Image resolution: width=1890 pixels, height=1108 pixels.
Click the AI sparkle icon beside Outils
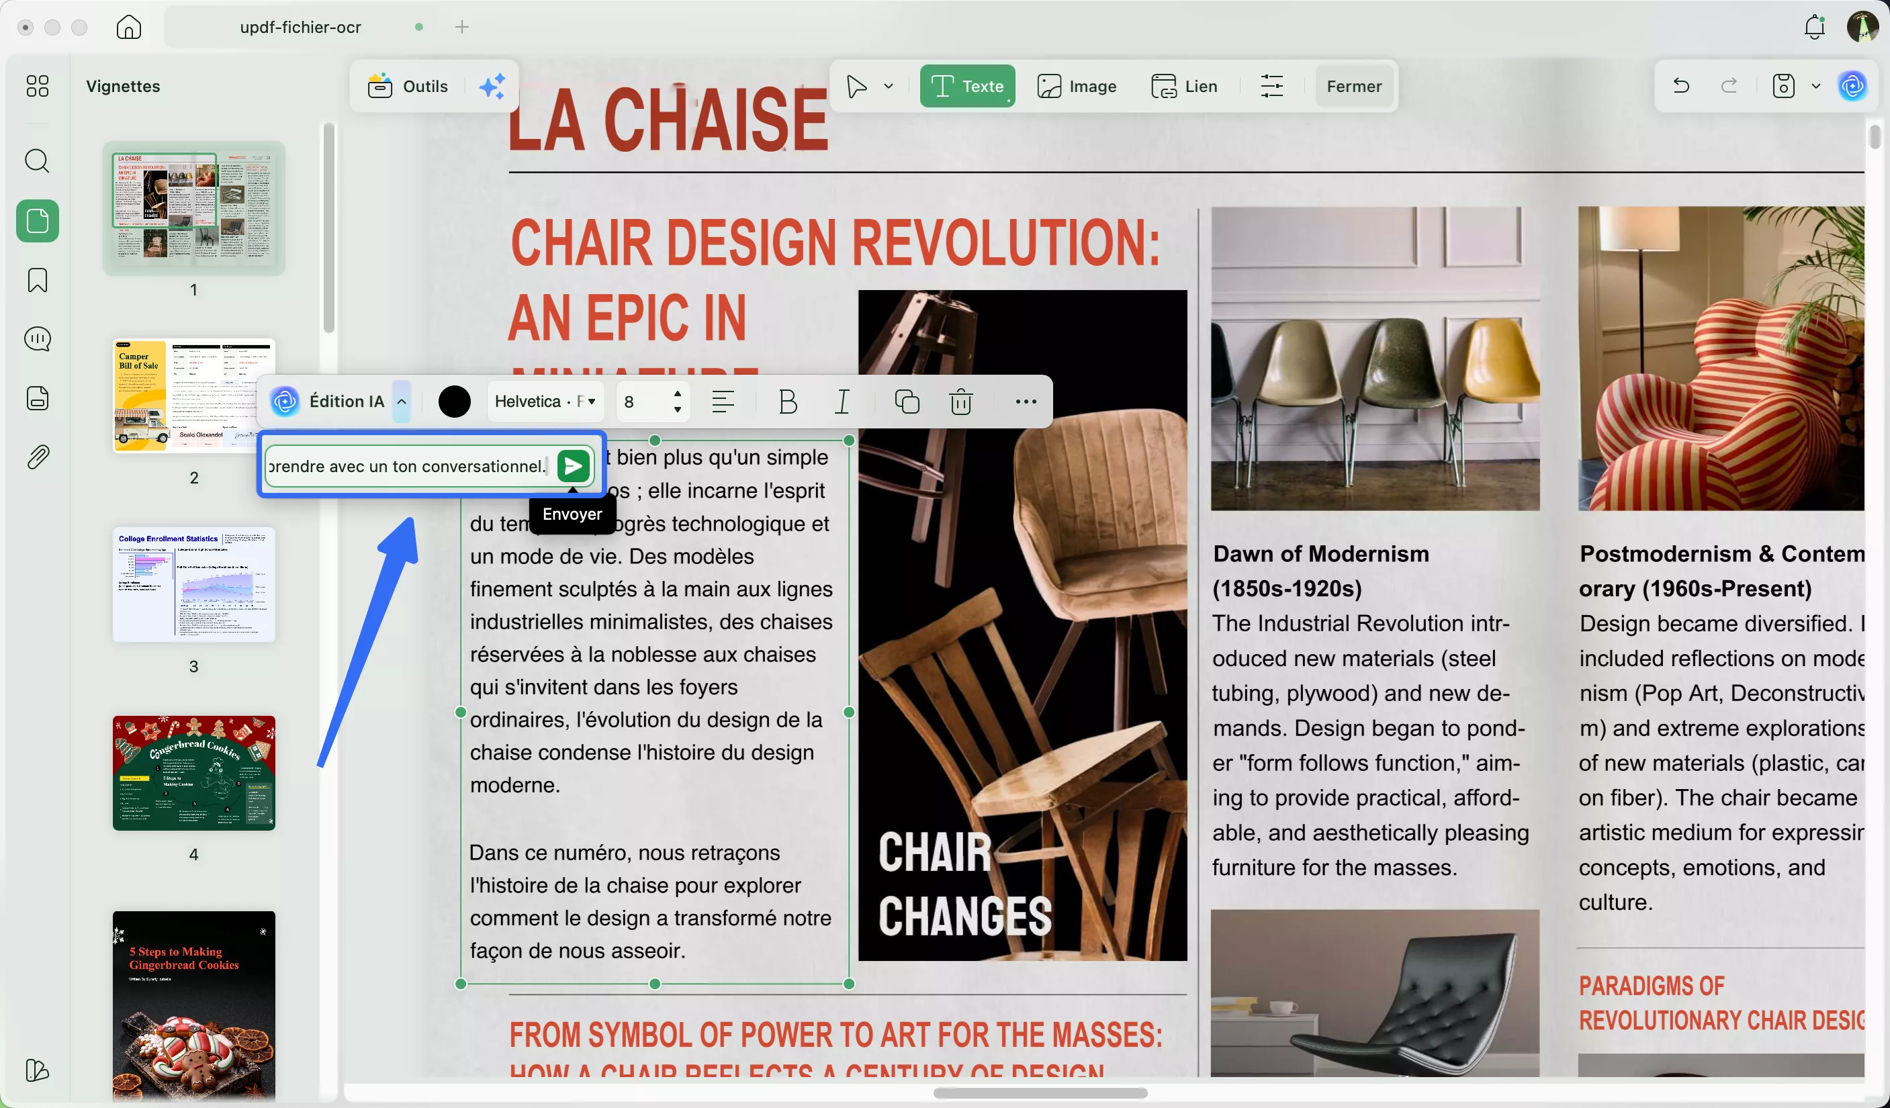[492, 87]
